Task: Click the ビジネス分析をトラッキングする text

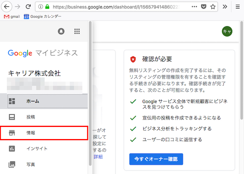Action: click(177, 129)
